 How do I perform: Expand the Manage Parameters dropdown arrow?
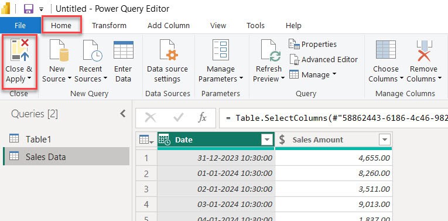pyautogui.click(x=241, y=79)
